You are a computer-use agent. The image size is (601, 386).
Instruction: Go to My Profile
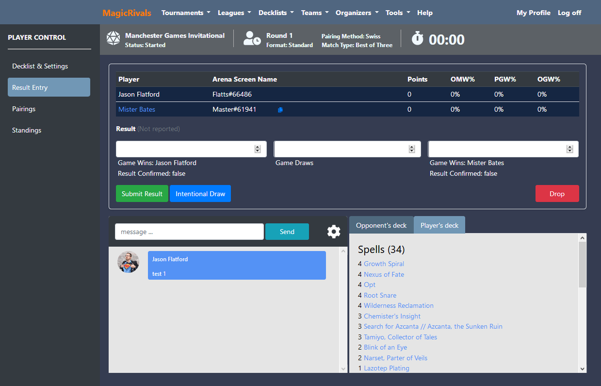coord(533,13)
